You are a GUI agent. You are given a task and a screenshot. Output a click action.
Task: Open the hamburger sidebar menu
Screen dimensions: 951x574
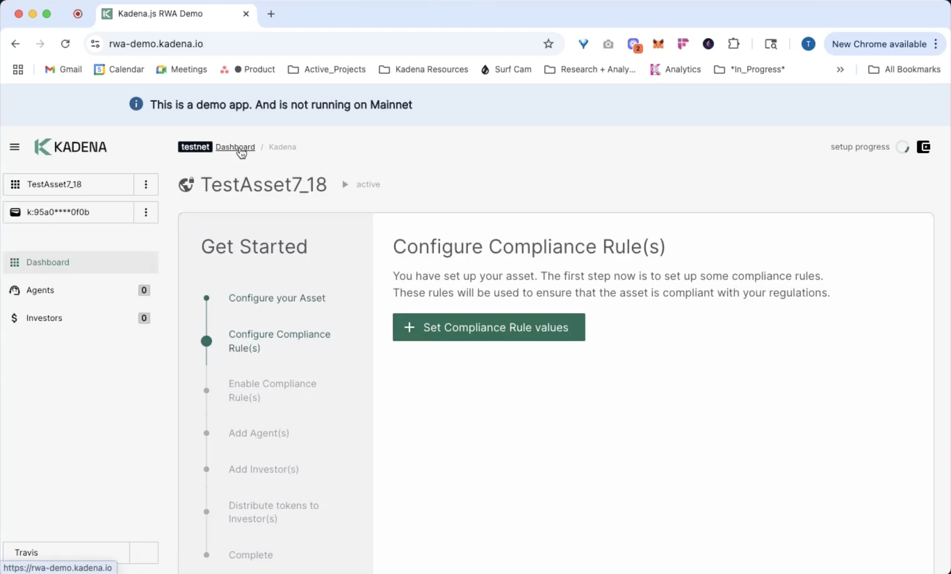[x=14, y=147]
